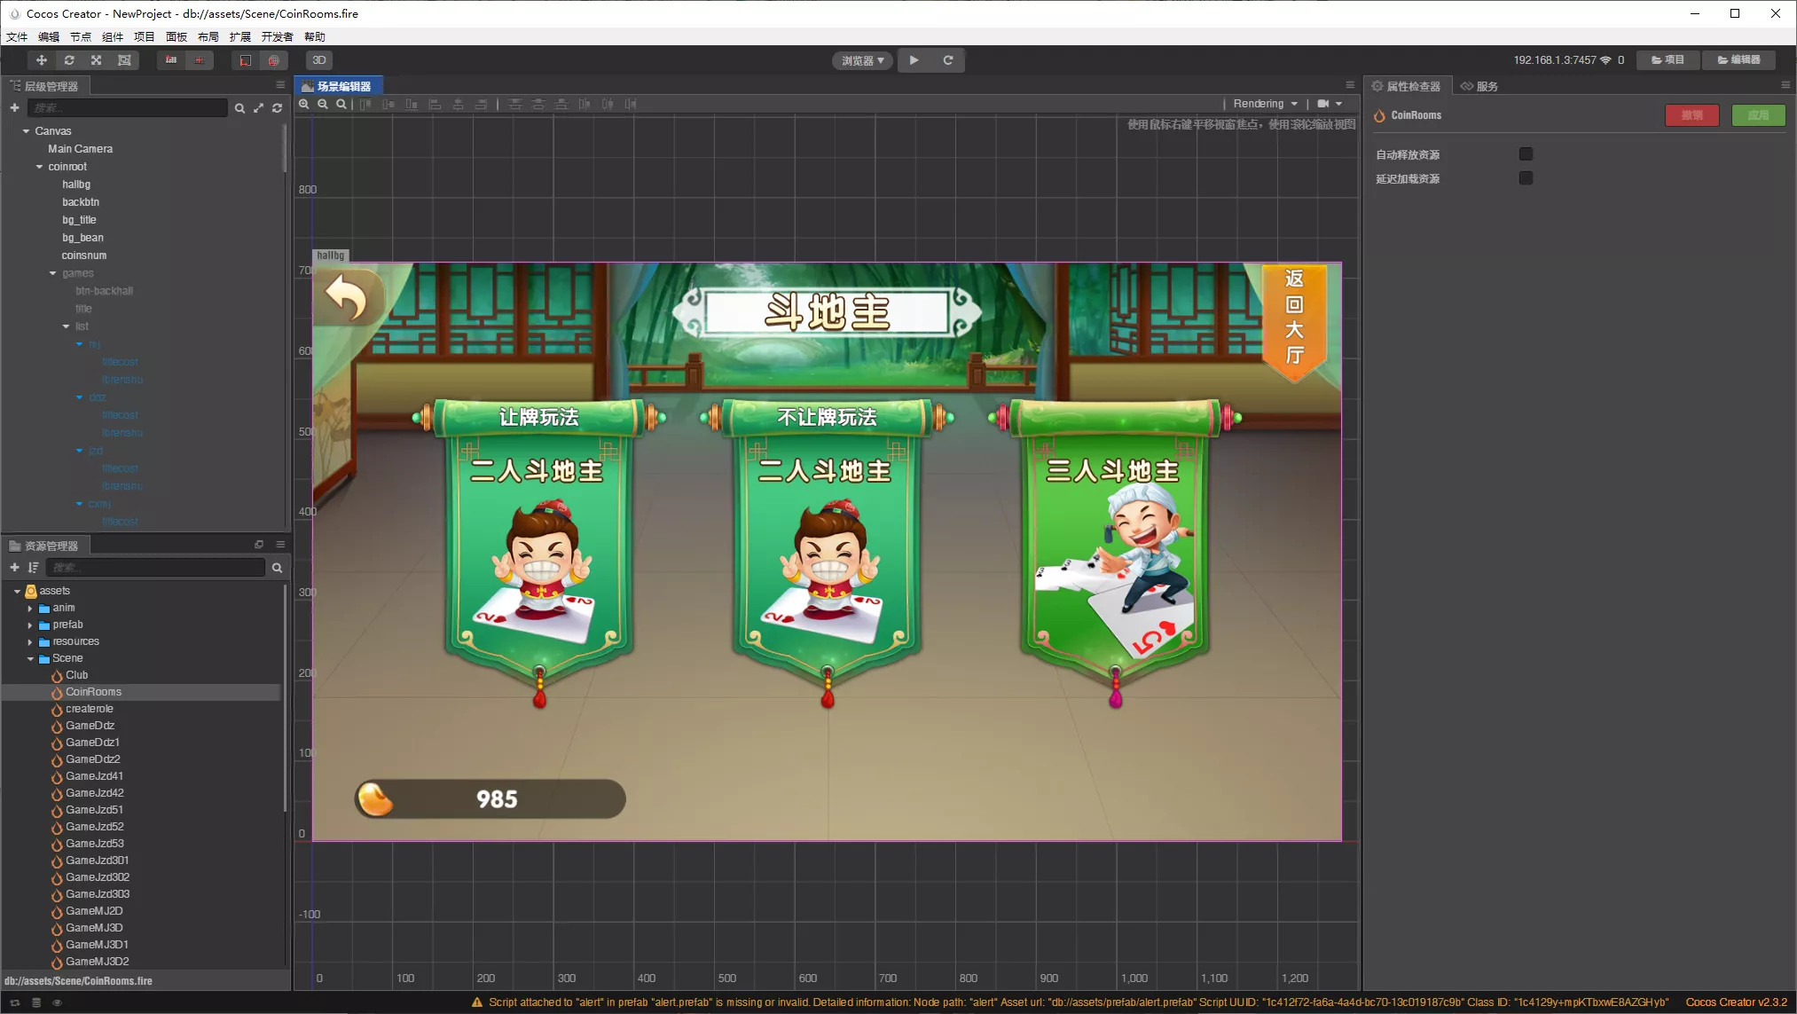Open the 浏览器 preview platform dropdown
Viewport: 1797px width, 1014px height.
pyautogui.click(x=860, y=60)
